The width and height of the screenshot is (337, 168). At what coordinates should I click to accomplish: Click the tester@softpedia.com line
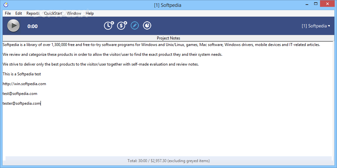pos(22,103)
